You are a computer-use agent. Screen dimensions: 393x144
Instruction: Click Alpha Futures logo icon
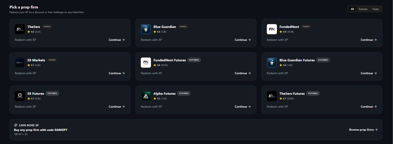point(146,96)
